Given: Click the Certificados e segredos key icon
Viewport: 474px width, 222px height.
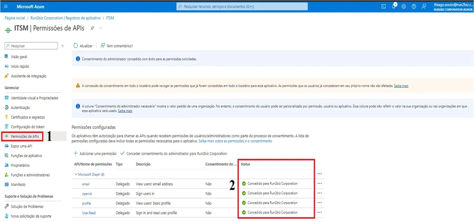Looking at the screenshot, I should click(x=6, y=117).
